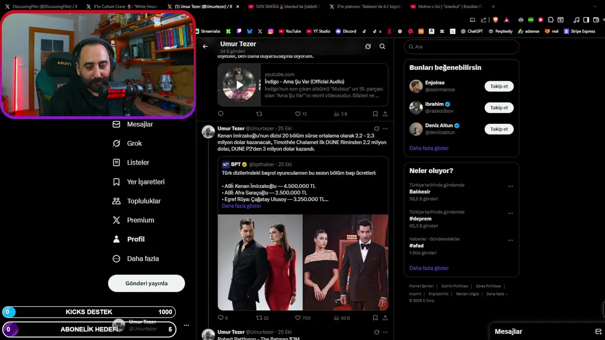The height and width of the screenshot is (340, 605).
Task: Open the Instagram bookmark icon
Action: [271, 31]
